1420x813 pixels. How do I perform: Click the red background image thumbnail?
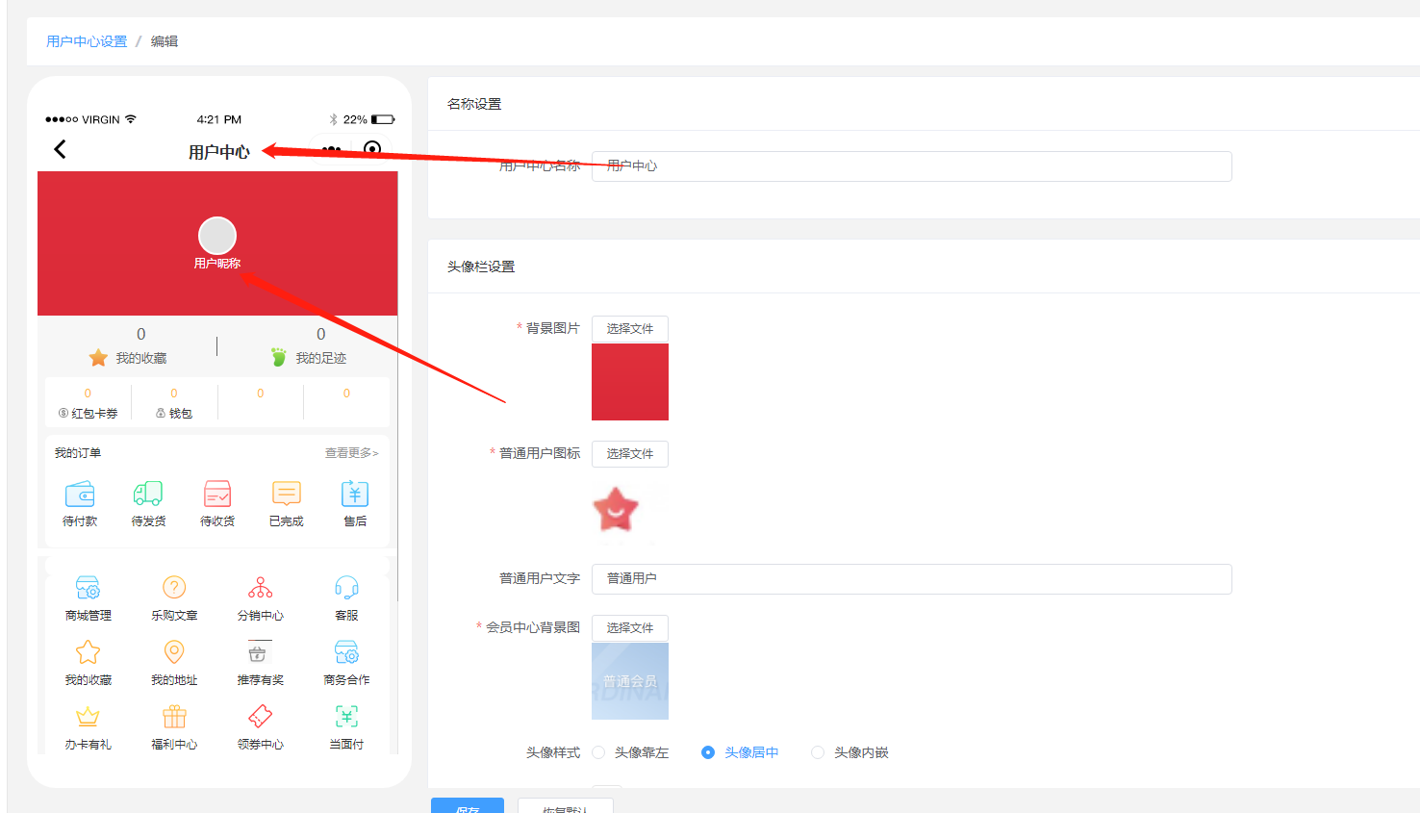(630, 382)
